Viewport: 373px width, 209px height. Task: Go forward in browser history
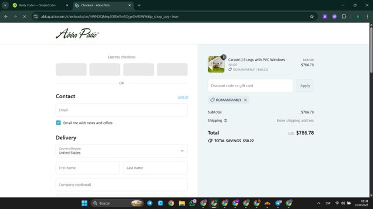[15, 17]
